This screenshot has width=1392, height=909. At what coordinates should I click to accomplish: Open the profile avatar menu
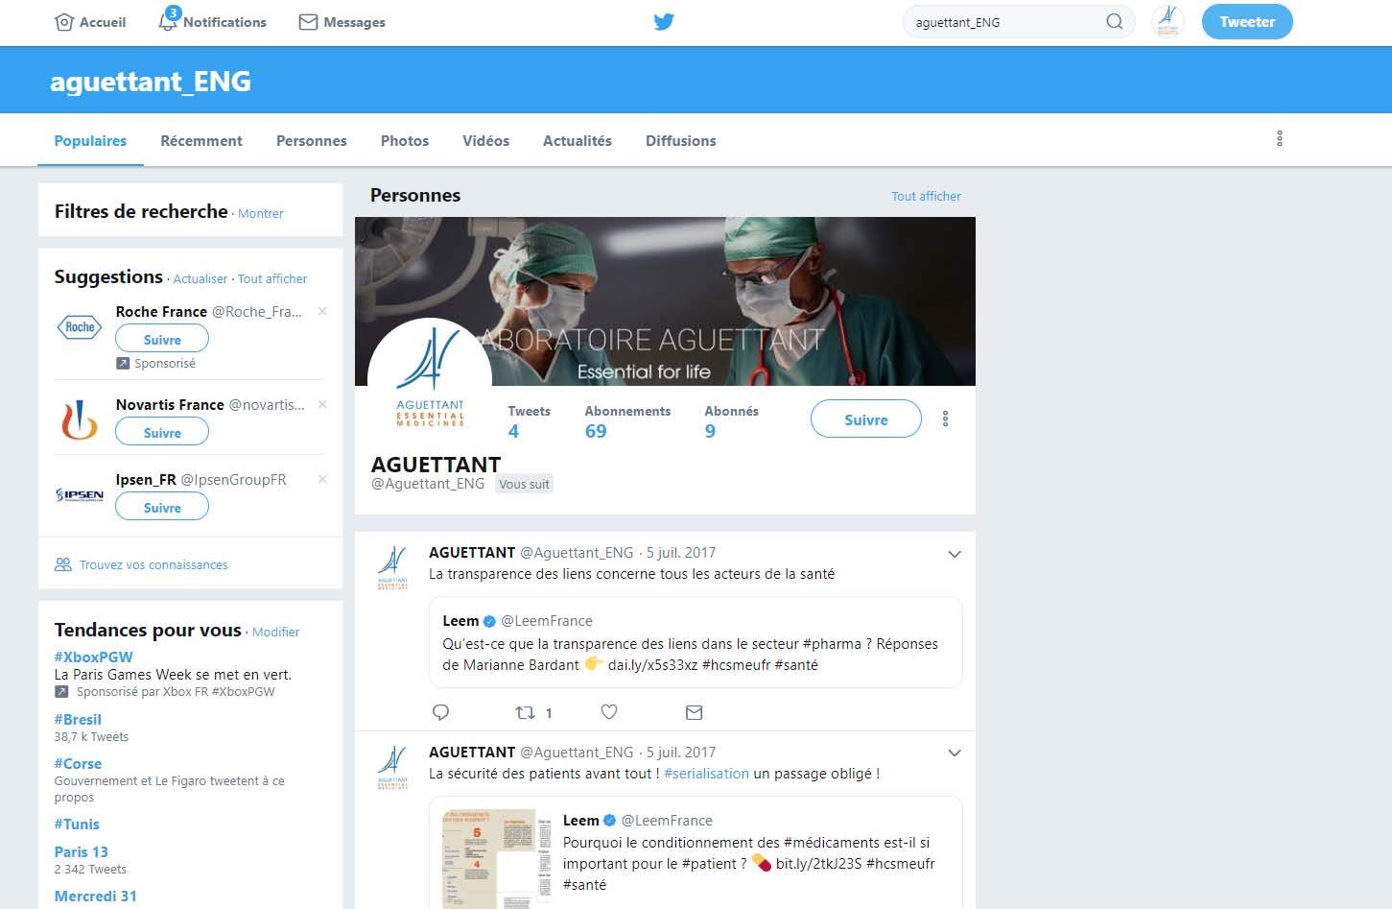pyautogui.click(x=1168, y=21)
